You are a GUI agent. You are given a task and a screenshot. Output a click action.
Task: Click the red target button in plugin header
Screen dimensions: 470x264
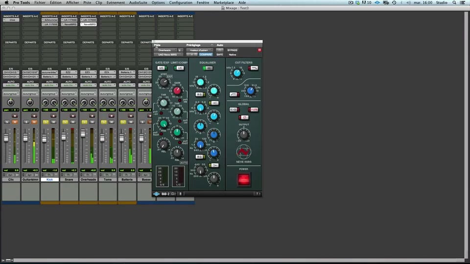tap(259, 50)
